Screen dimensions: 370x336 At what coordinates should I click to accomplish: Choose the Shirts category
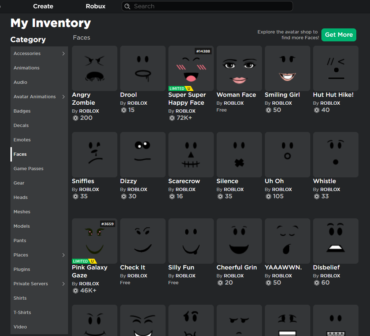(x=39, y=298)
